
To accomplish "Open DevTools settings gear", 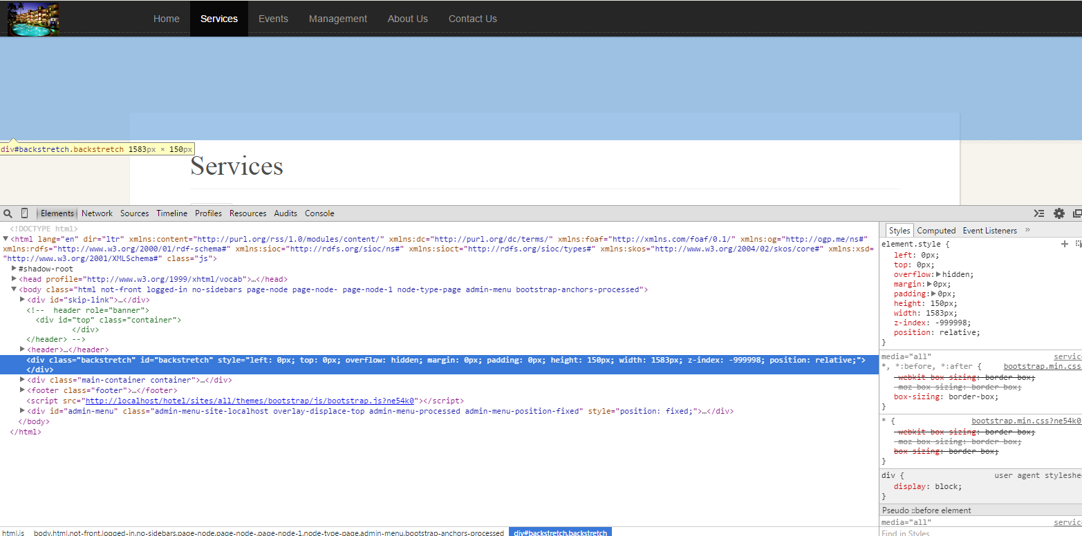I will point(1058,213).
